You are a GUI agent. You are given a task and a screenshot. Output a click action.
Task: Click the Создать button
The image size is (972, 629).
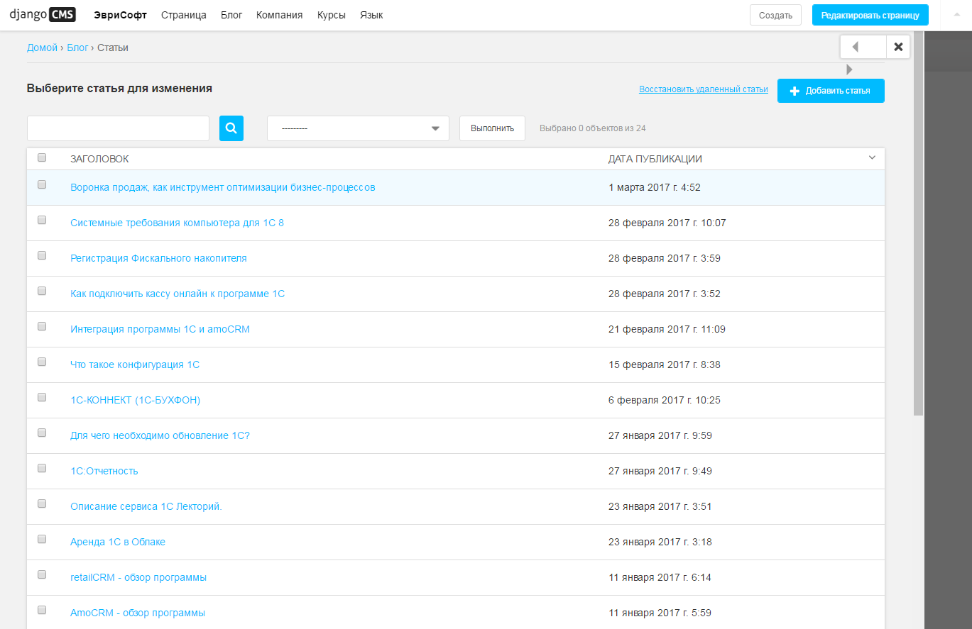click(775, 15)
